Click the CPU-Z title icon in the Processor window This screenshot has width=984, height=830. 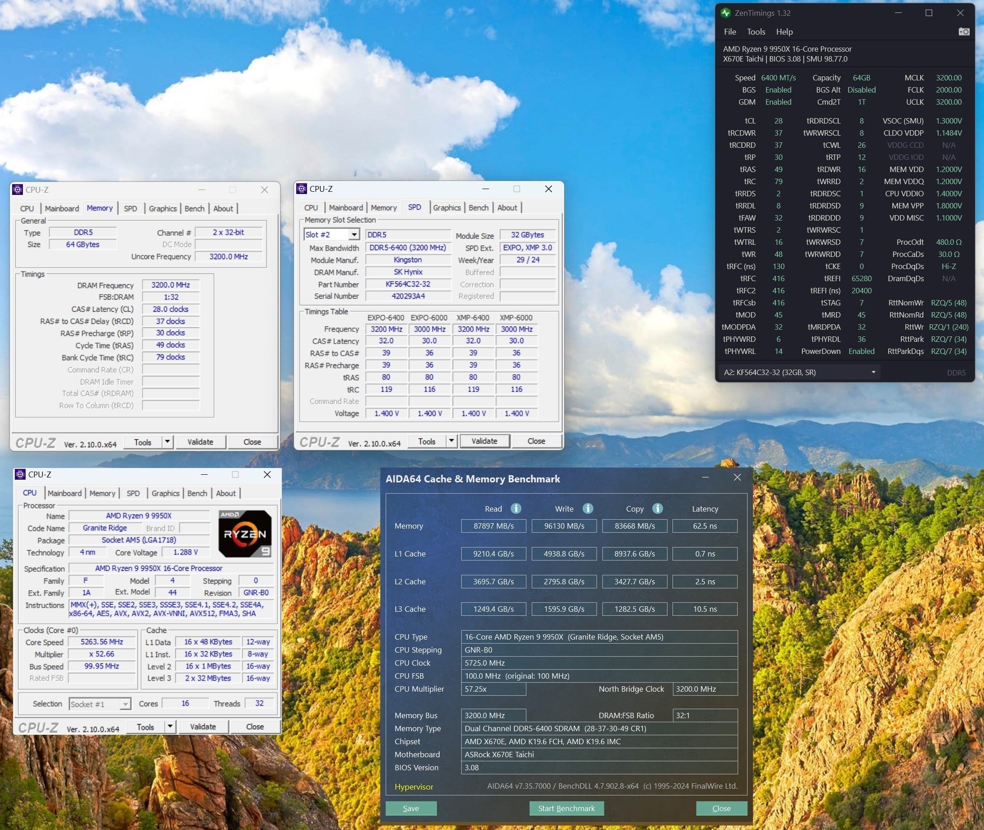pos(20,474)
